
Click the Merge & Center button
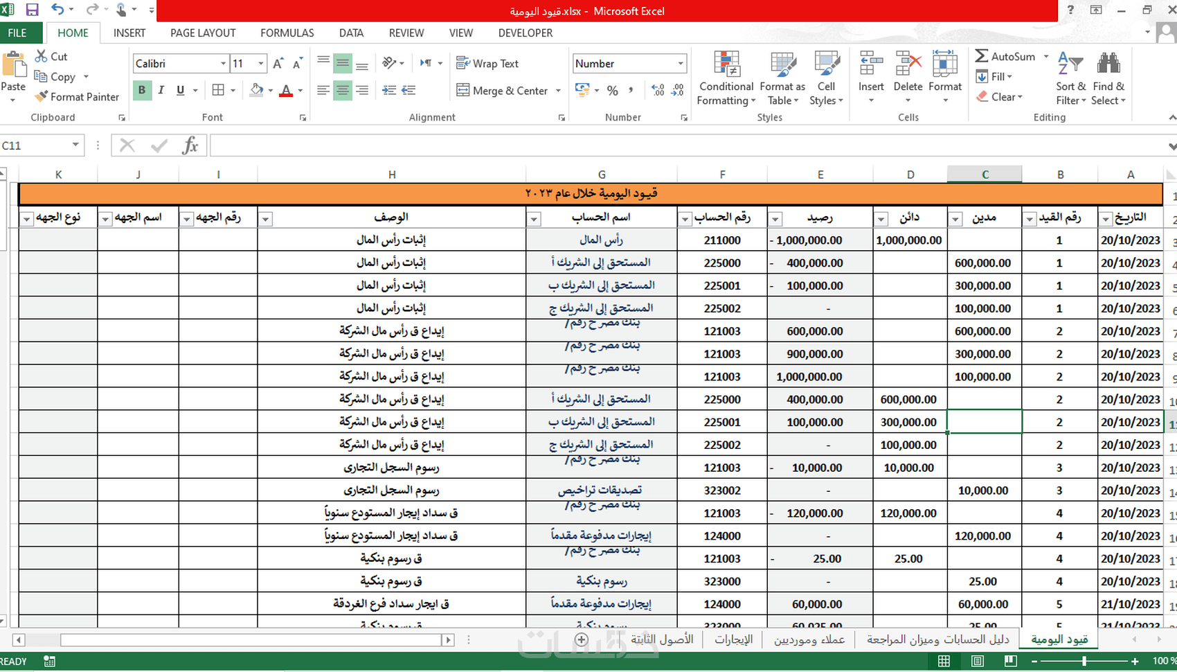[x=503, y=91]
